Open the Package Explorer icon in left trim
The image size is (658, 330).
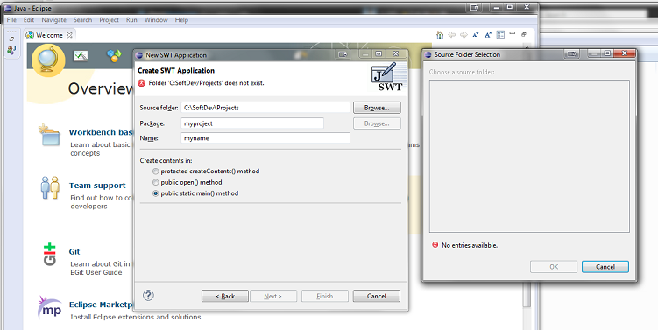point(11,50)
